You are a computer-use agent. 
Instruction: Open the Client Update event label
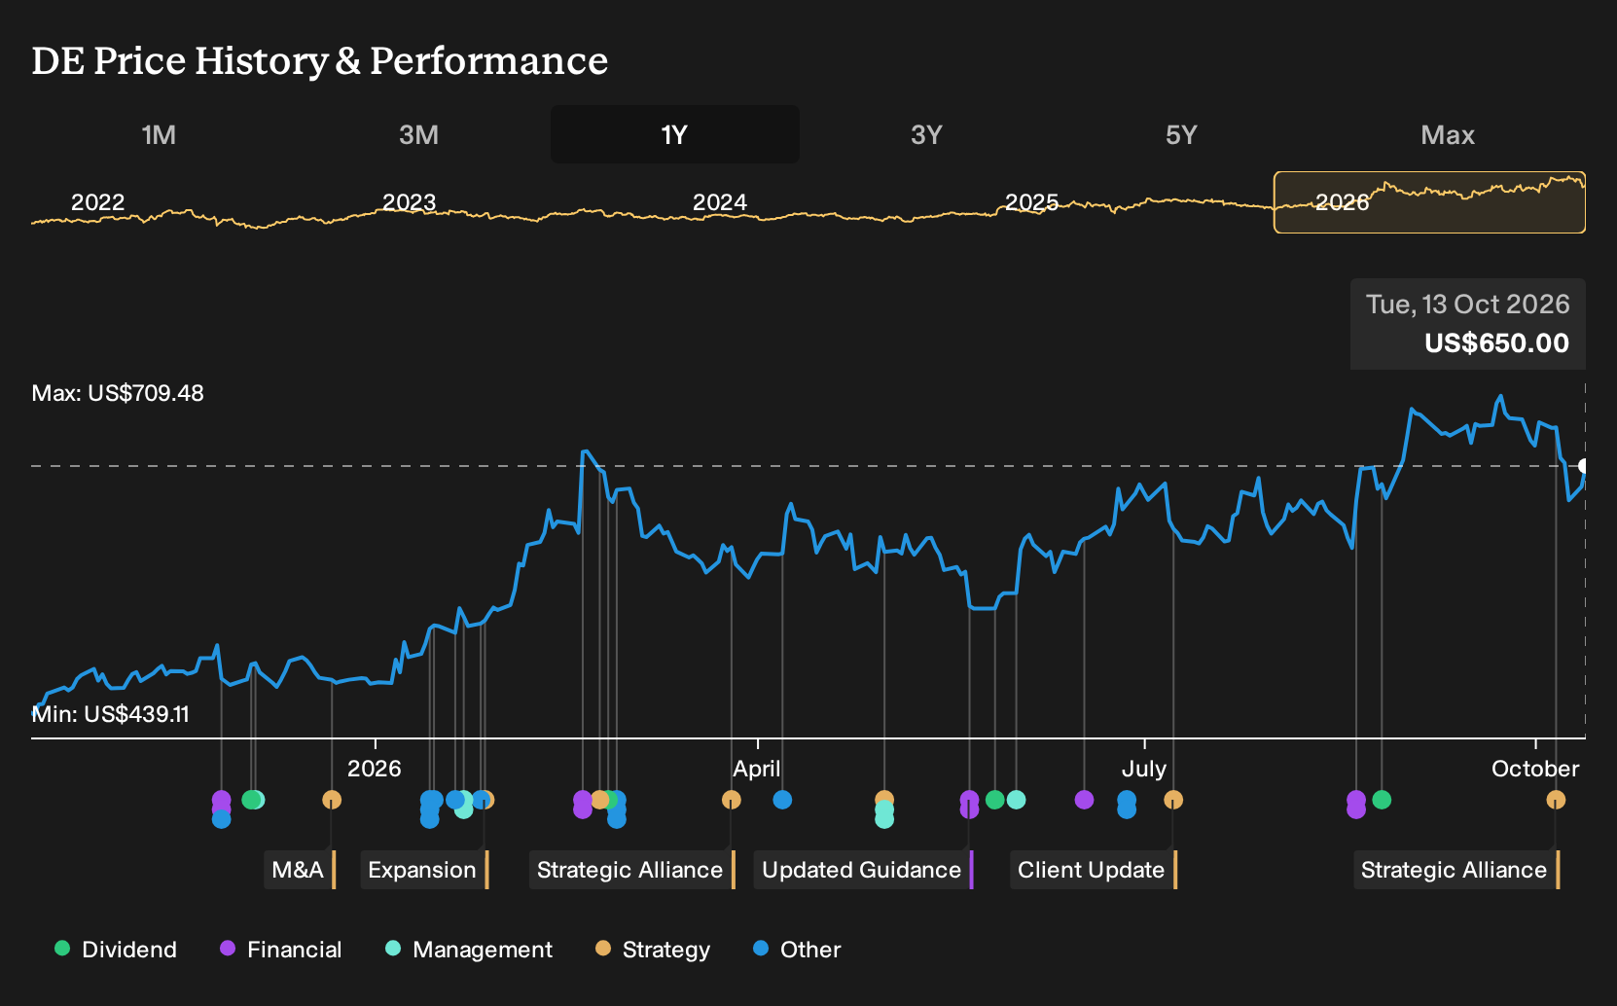[x=1094, y=870]
